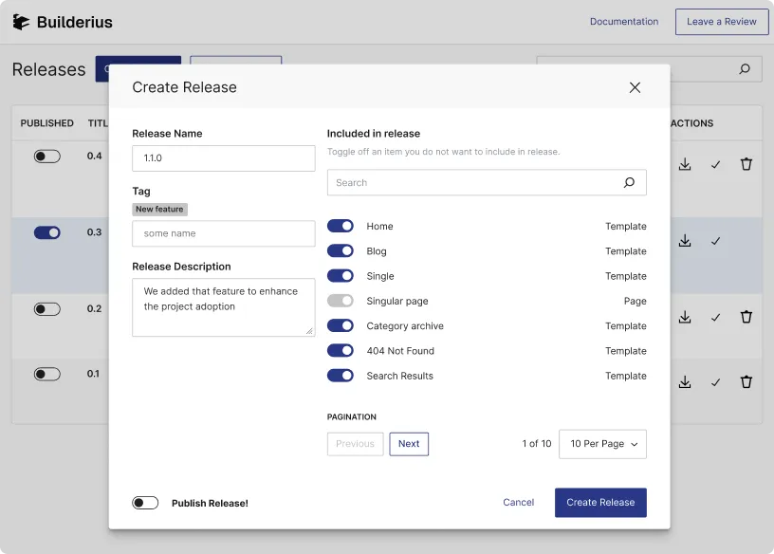The height and width of the screenshot is (554, 774).
Task: Click search icon in Releases page header
Action: click(x=745, y=69)
